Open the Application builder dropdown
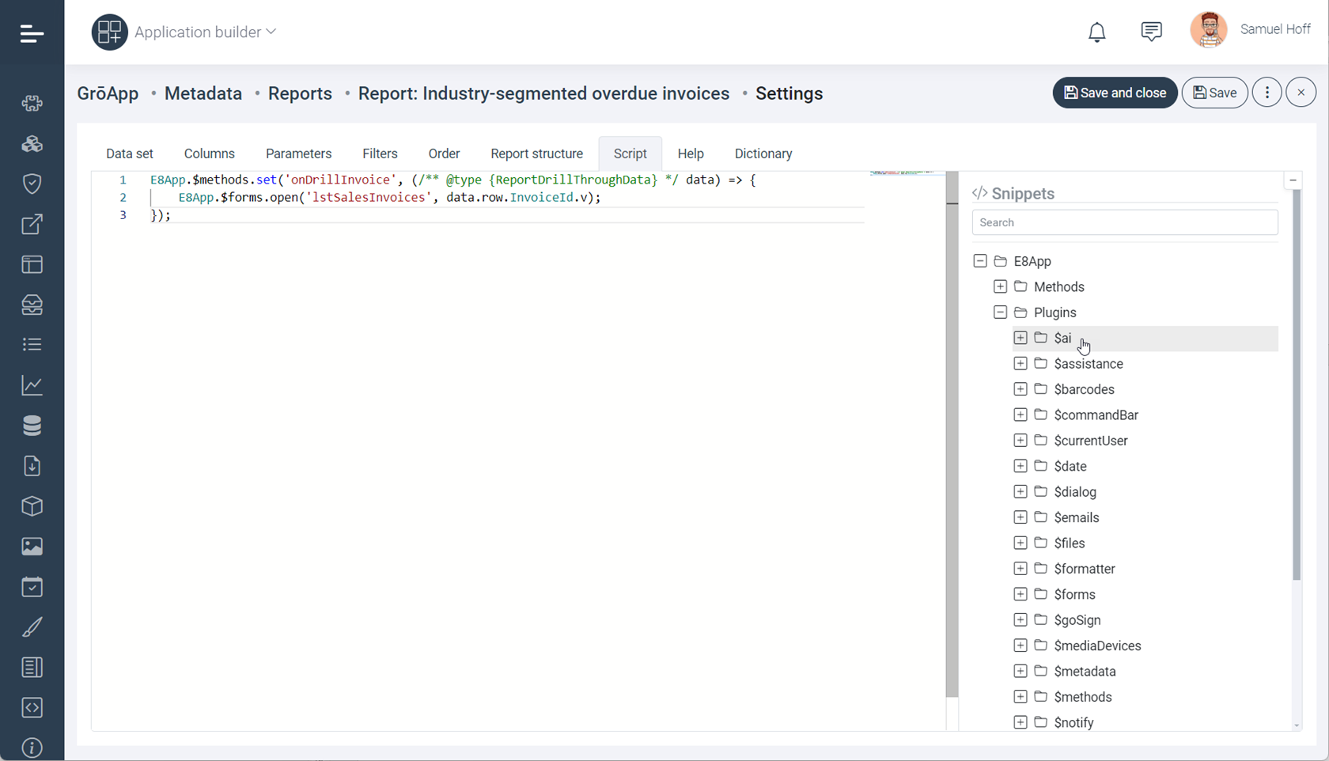The height and width of the screenshot is (761, 1329). [204, 32]
